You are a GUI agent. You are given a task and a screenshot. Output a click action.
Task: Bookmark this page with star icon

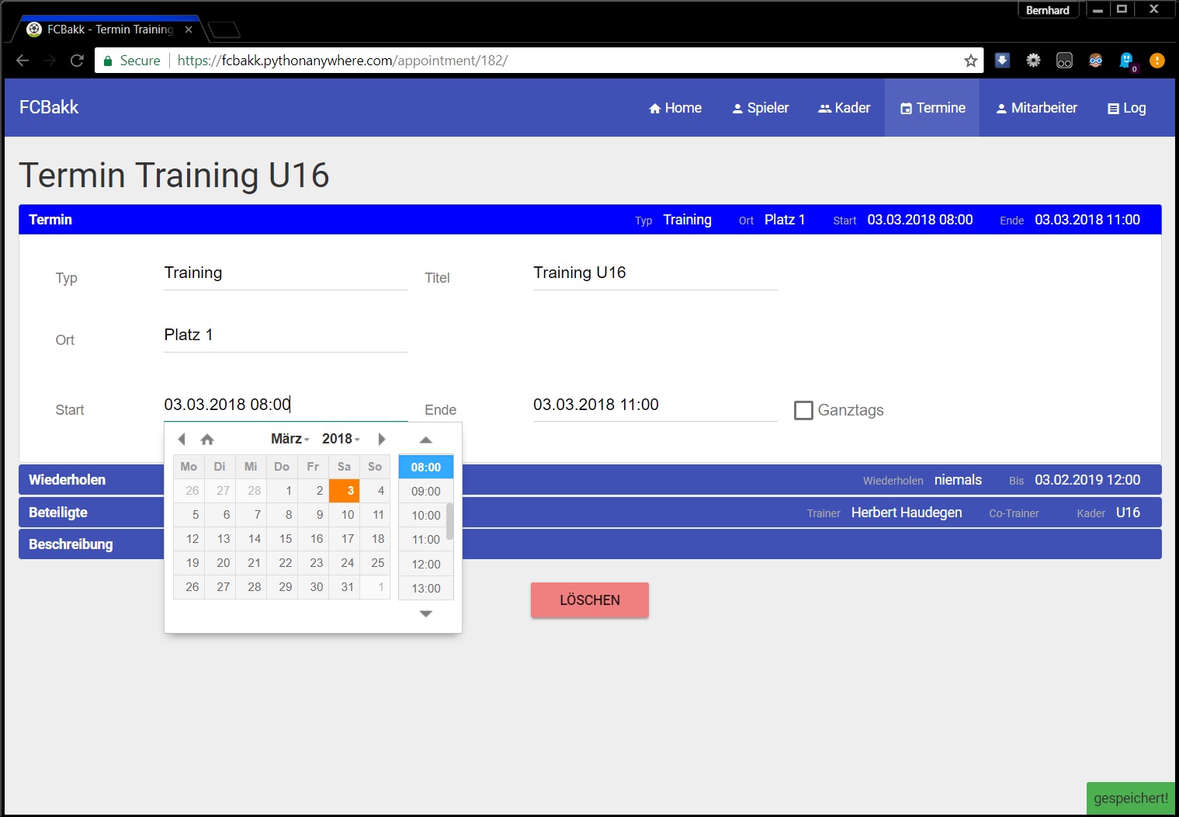point(970,61)
